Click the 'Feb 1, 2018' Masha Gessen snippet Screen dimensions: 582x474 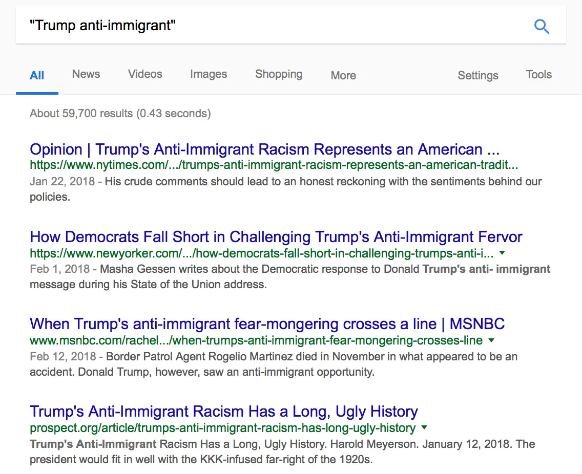pos(290,277)
